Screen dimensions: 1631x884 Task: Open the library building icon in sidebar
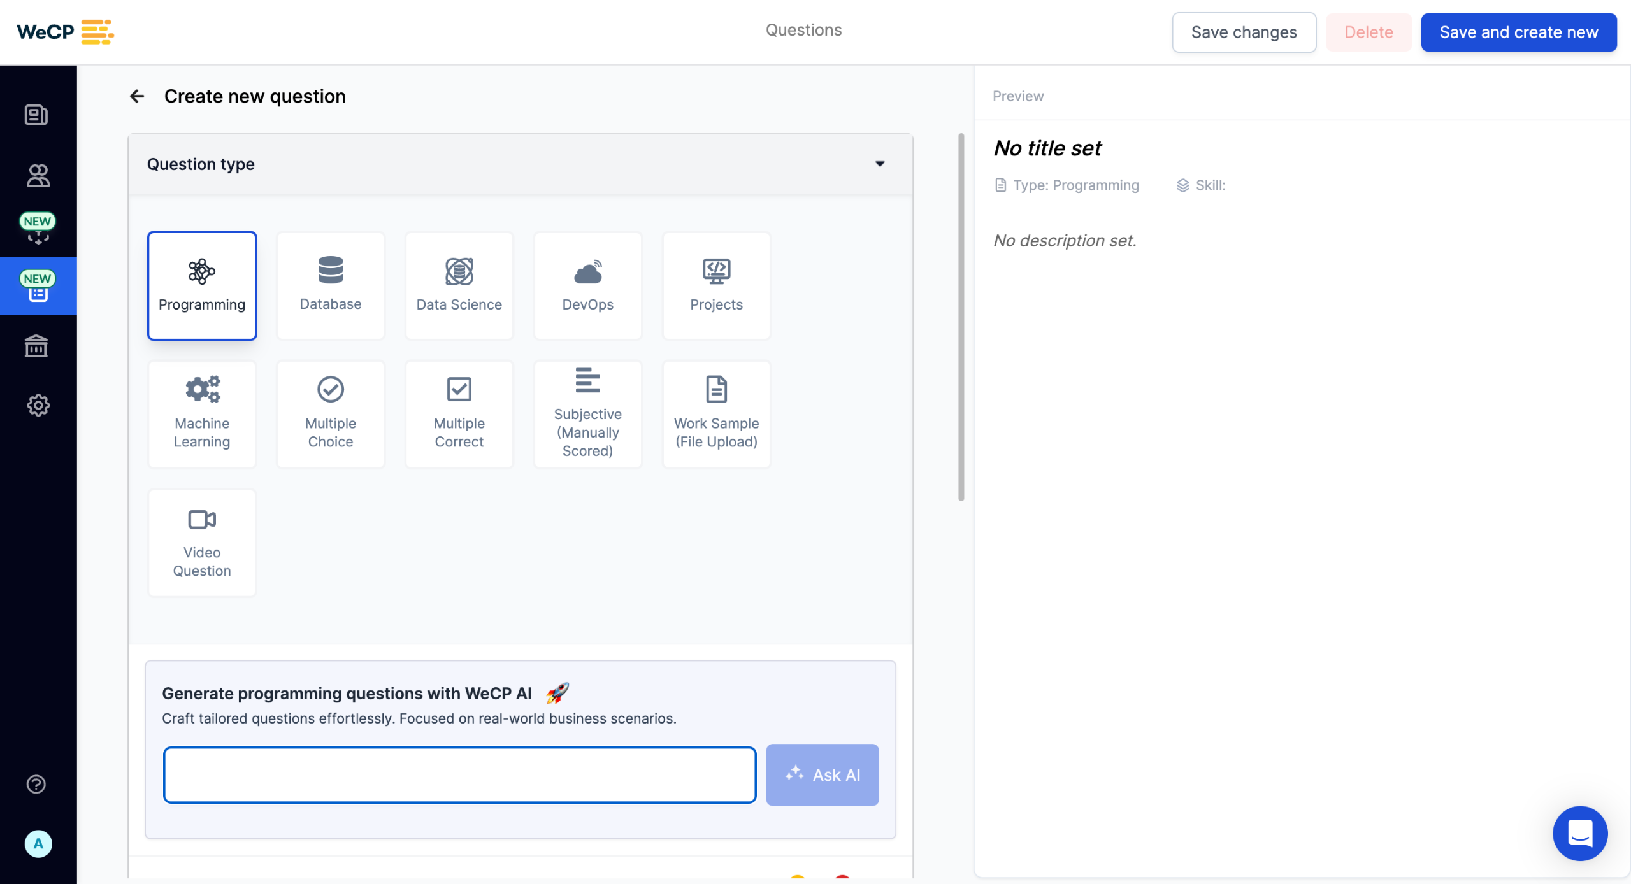[x=36, y=346]
